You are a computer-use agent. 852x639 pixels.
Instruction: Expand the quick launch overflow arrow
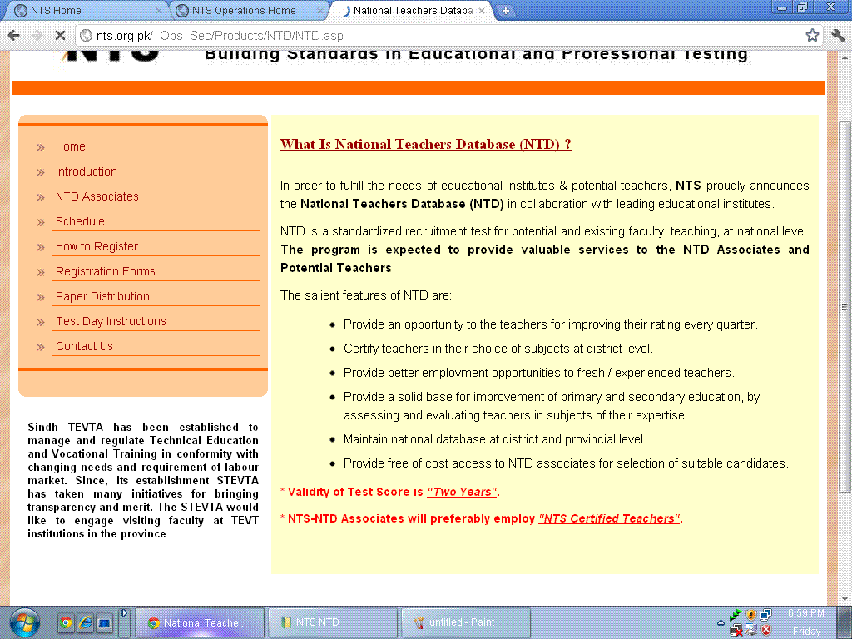[125, 613]
